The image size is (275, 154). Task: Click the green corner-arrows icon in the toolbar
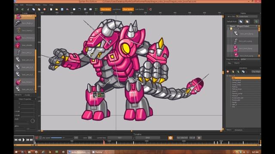[96, 9]
